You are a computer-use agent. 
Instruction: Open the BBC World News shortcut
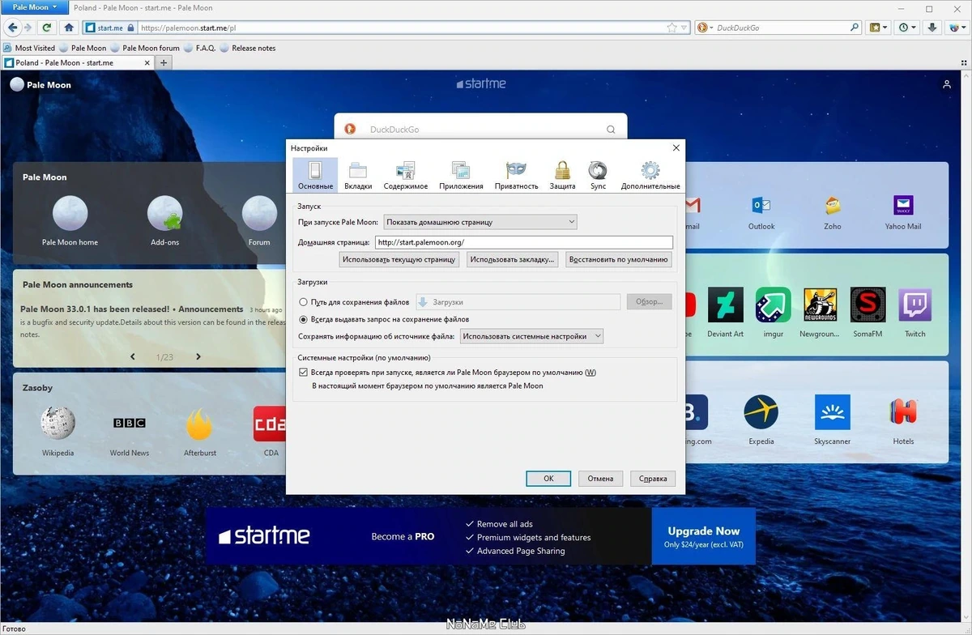coord(130,423)
